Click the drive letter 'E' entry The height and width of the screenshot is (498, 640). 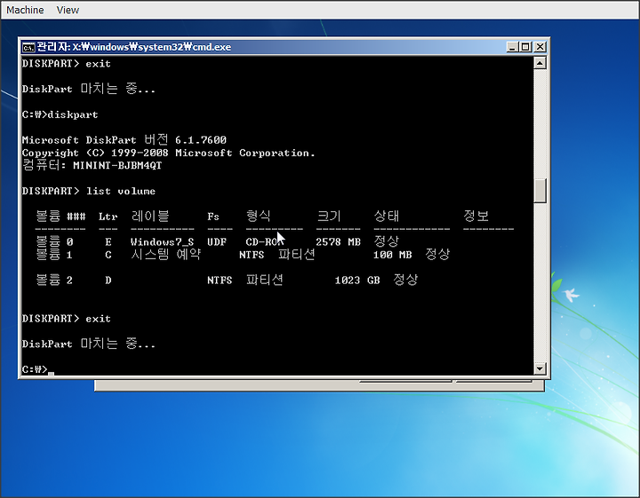pos(108,242)
